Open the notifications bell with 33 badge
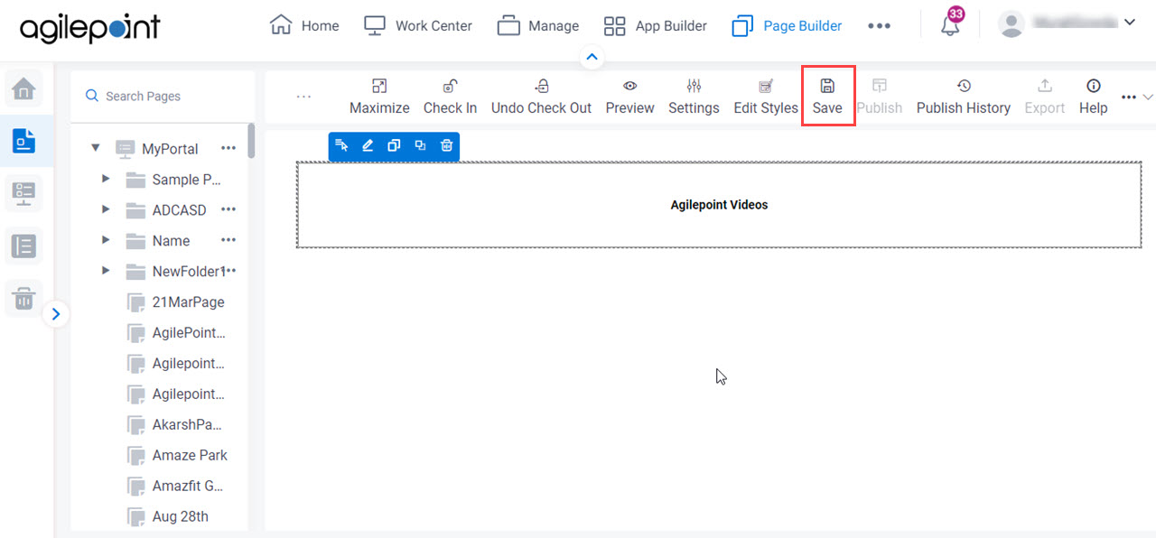Viewport: 1156px width, 538px height. (x=950, y=23)
